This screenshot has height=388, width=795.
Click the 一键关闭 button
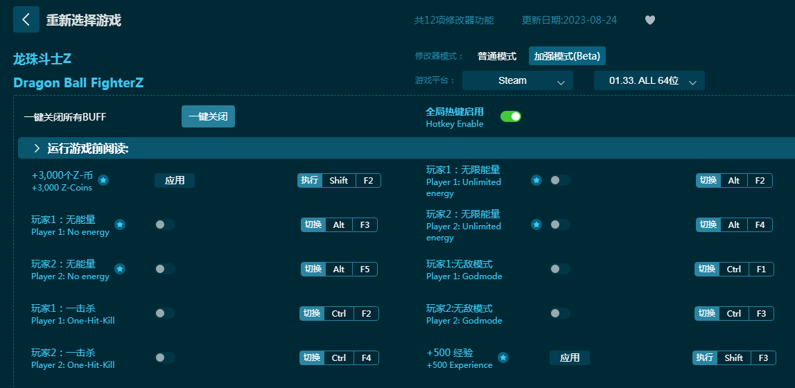tap(209, 116)
